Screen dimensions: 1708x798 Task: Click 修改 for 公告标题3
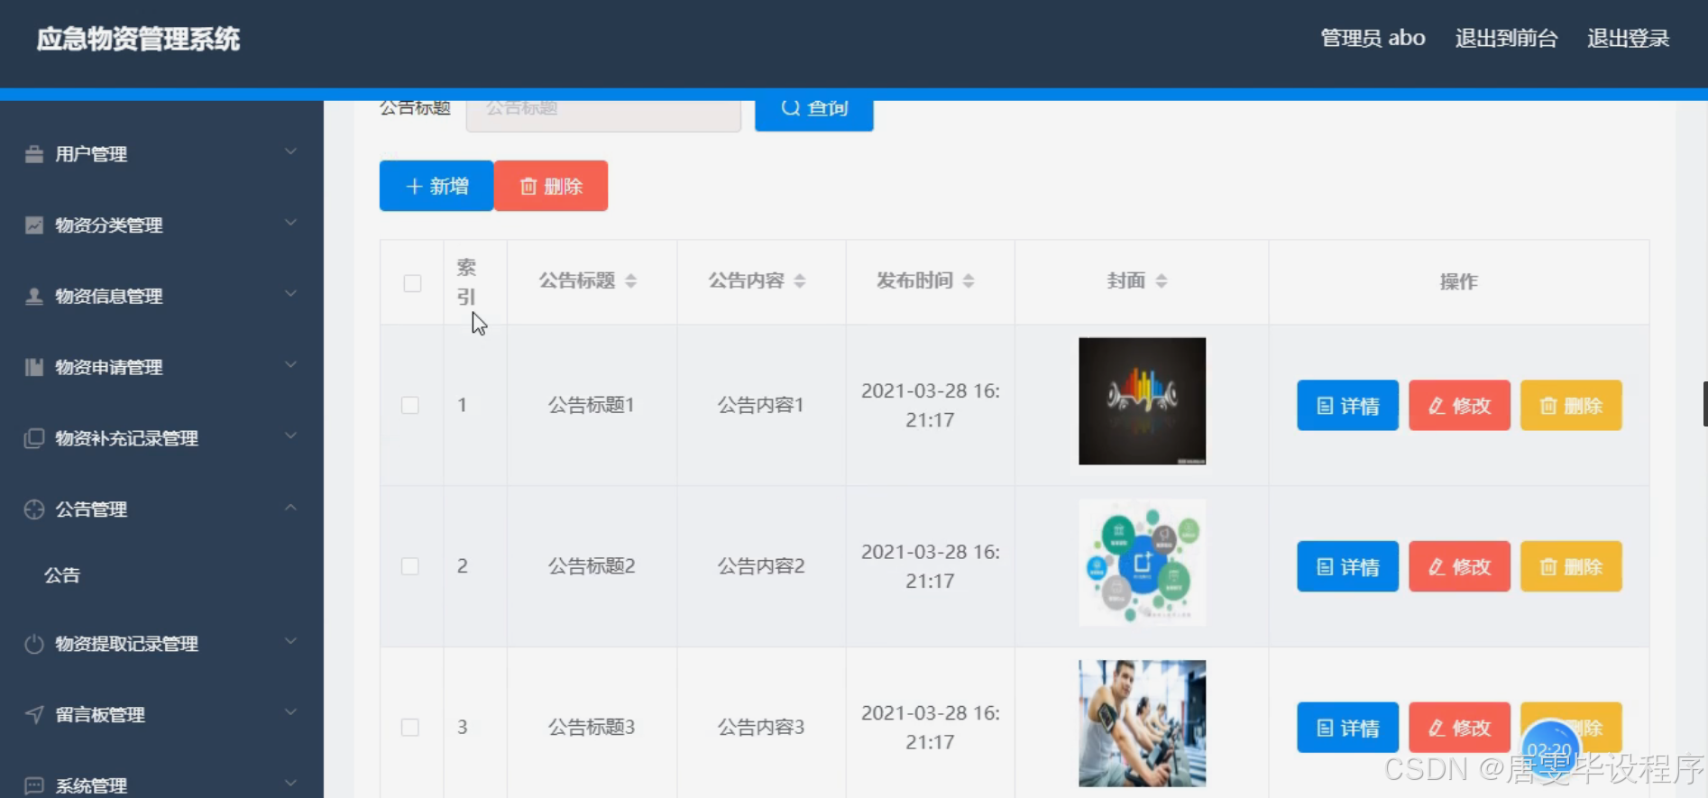[x=1459, y=728]
